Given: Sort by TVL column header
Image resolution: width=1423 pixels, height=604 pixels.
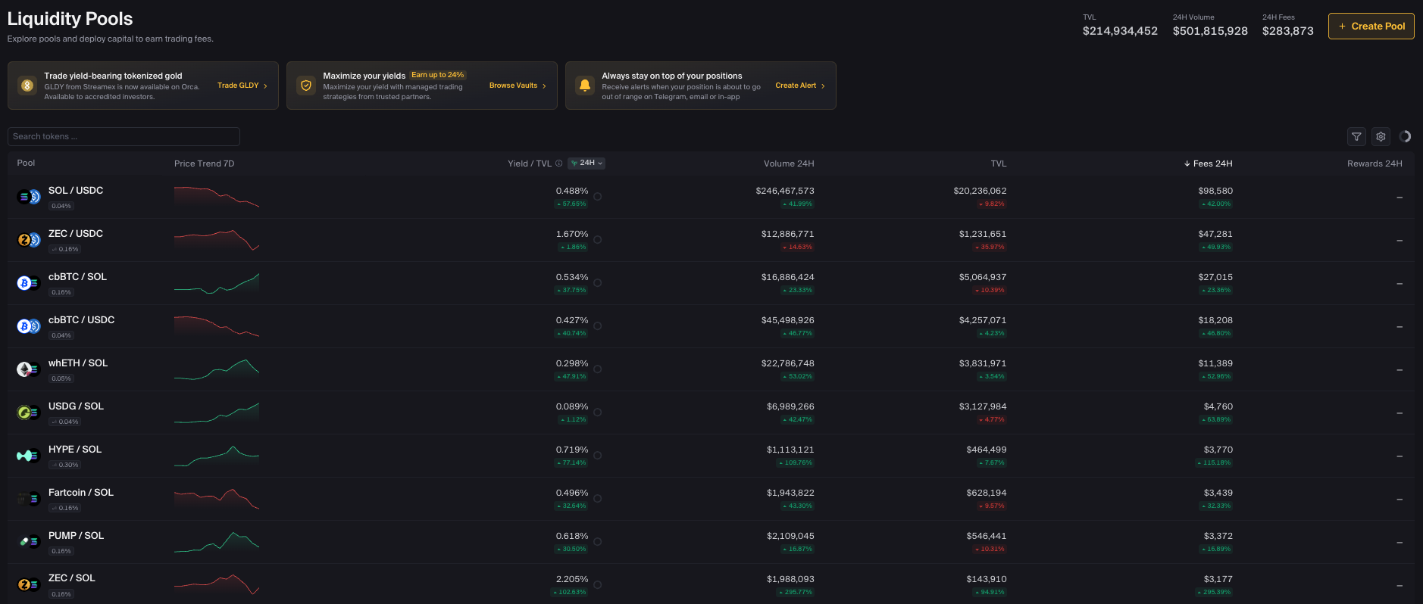Looking at the screenshot, I should pos(999,163).
